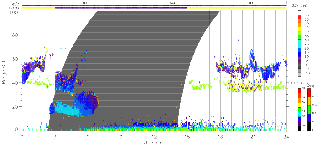Click the 12 tick on UT hours axis
This screenshot has height=148, width=322.
click(154, 137)
